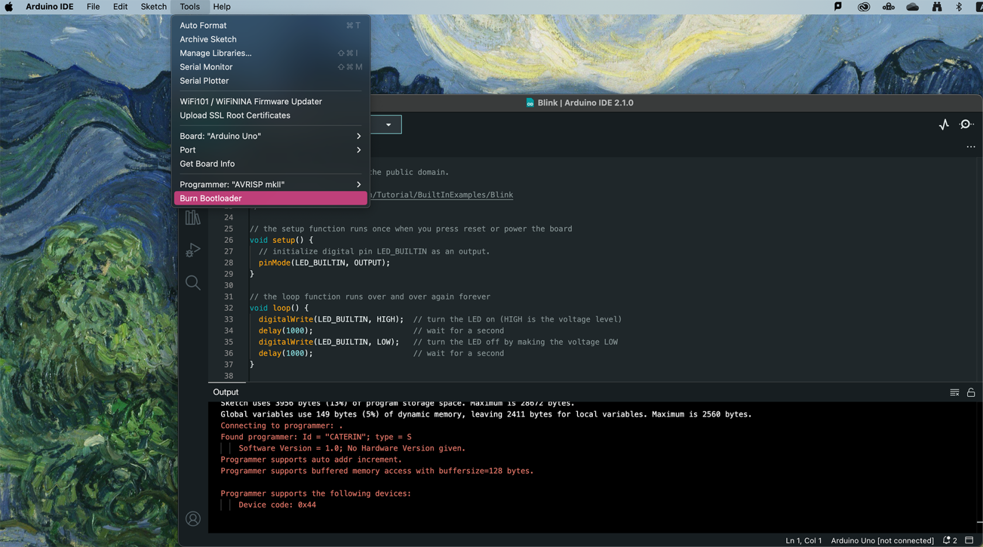This screenshot has width=983, height=547.
Task: Click digitalWrite(LED_BUILTIN, LOW); code line
Action: 329,342
